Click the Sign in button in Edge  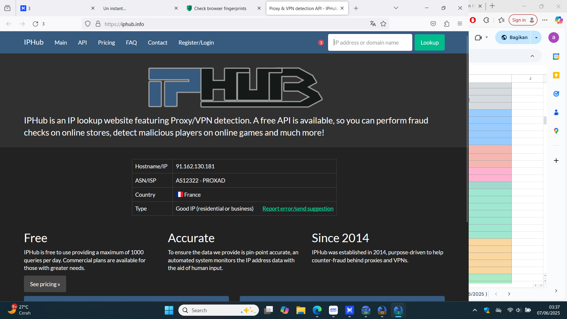coord(523,20)
